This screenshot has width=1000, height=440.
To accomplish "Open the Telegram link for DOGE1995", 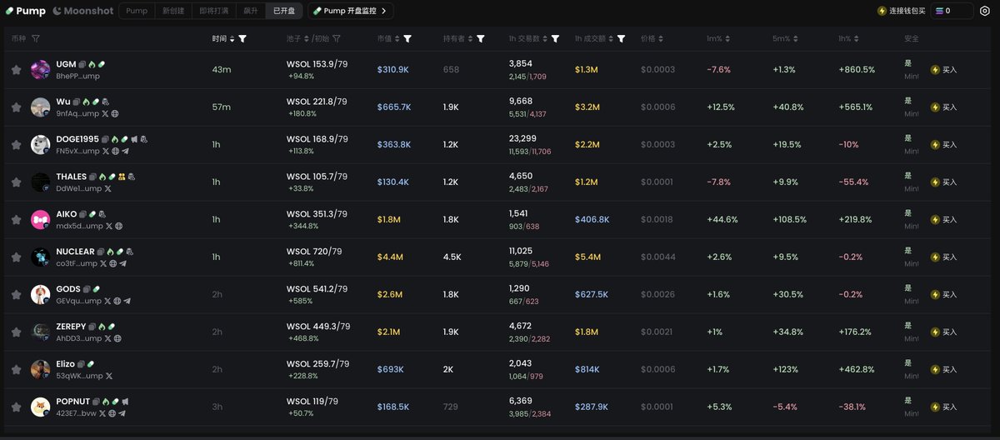I will 126,152.
